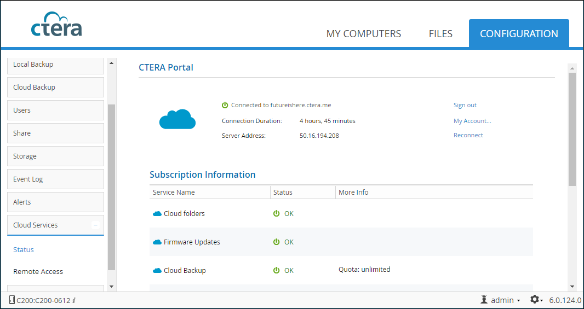Image resolution: width=584 pixels, height=309 pixels.
Task: Click the CTERA Portal heading
Action: point(166,67)
